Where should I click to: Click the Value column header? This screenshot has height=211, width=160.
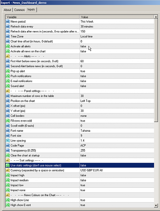pyautogui.click(x=117, y=17)
